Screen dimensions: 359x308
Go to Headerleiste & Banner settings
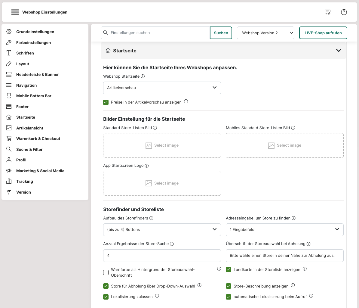coord(37,74)
